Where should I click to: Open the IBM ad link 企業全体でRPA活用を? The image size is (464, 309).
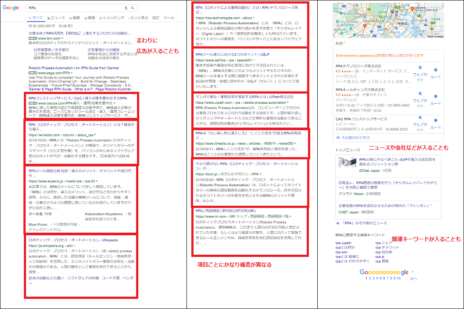click(80, 34)
